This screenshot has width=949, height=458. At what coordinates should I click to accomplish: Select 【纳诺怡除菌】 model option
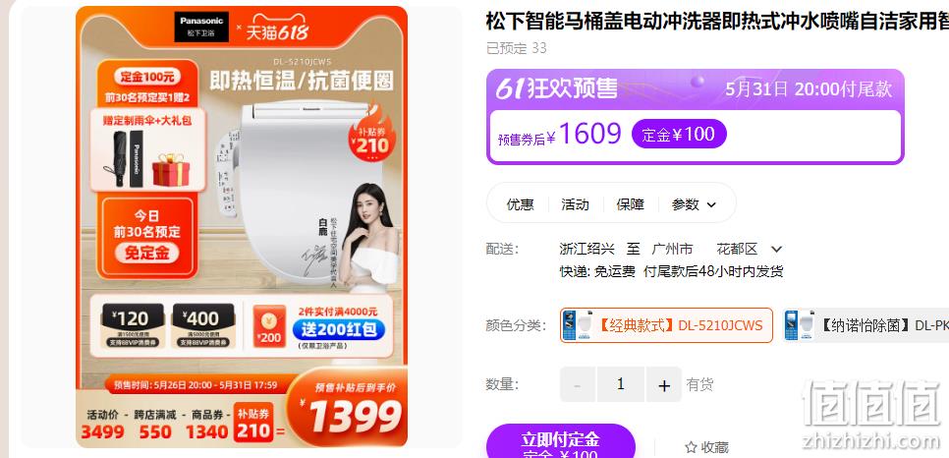click(865, 325)
